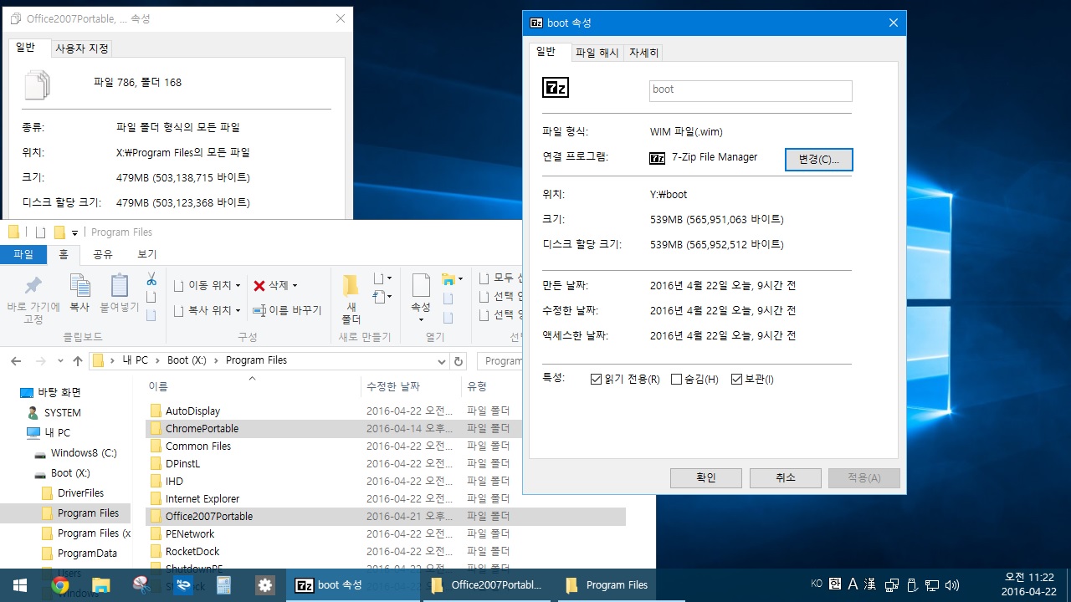
Task: Toggle the Archive (보관) checkbox
Action: tap(736, 380)
